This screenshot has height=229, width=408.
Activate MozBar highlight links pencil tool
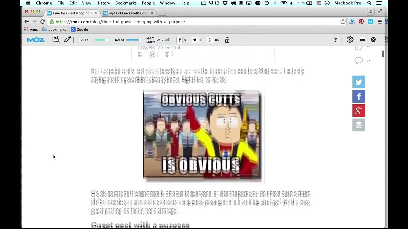coord(67,39)
